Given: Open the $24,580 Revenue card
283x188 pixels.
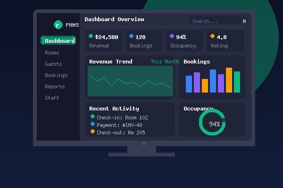Looking at the screenshot, I should click(104, 41).
